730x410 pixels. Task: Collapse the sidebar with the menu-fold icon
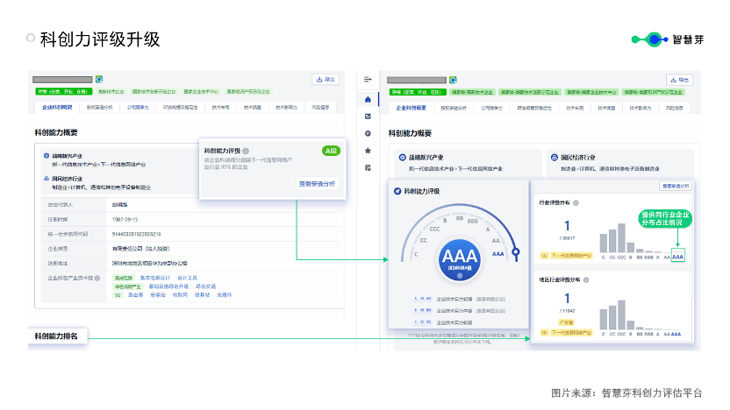tap(368, 80)
